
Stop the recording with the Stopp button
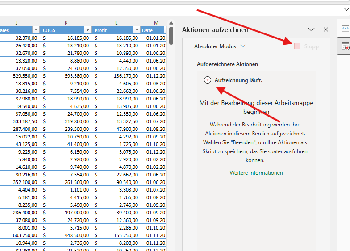point(306,46)
